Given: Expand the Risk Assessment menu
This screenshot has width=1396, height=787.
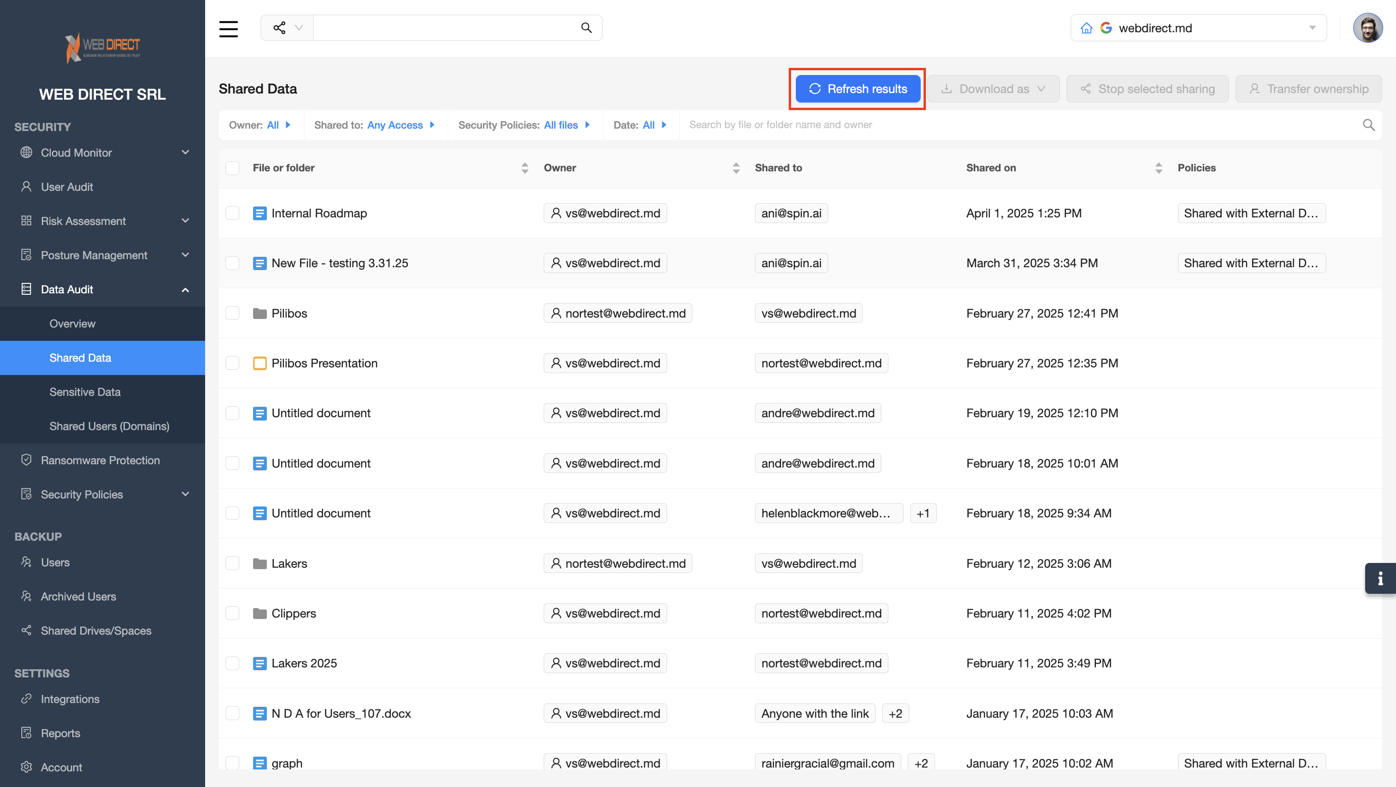Looking at the screenshot, I should 103,221.
